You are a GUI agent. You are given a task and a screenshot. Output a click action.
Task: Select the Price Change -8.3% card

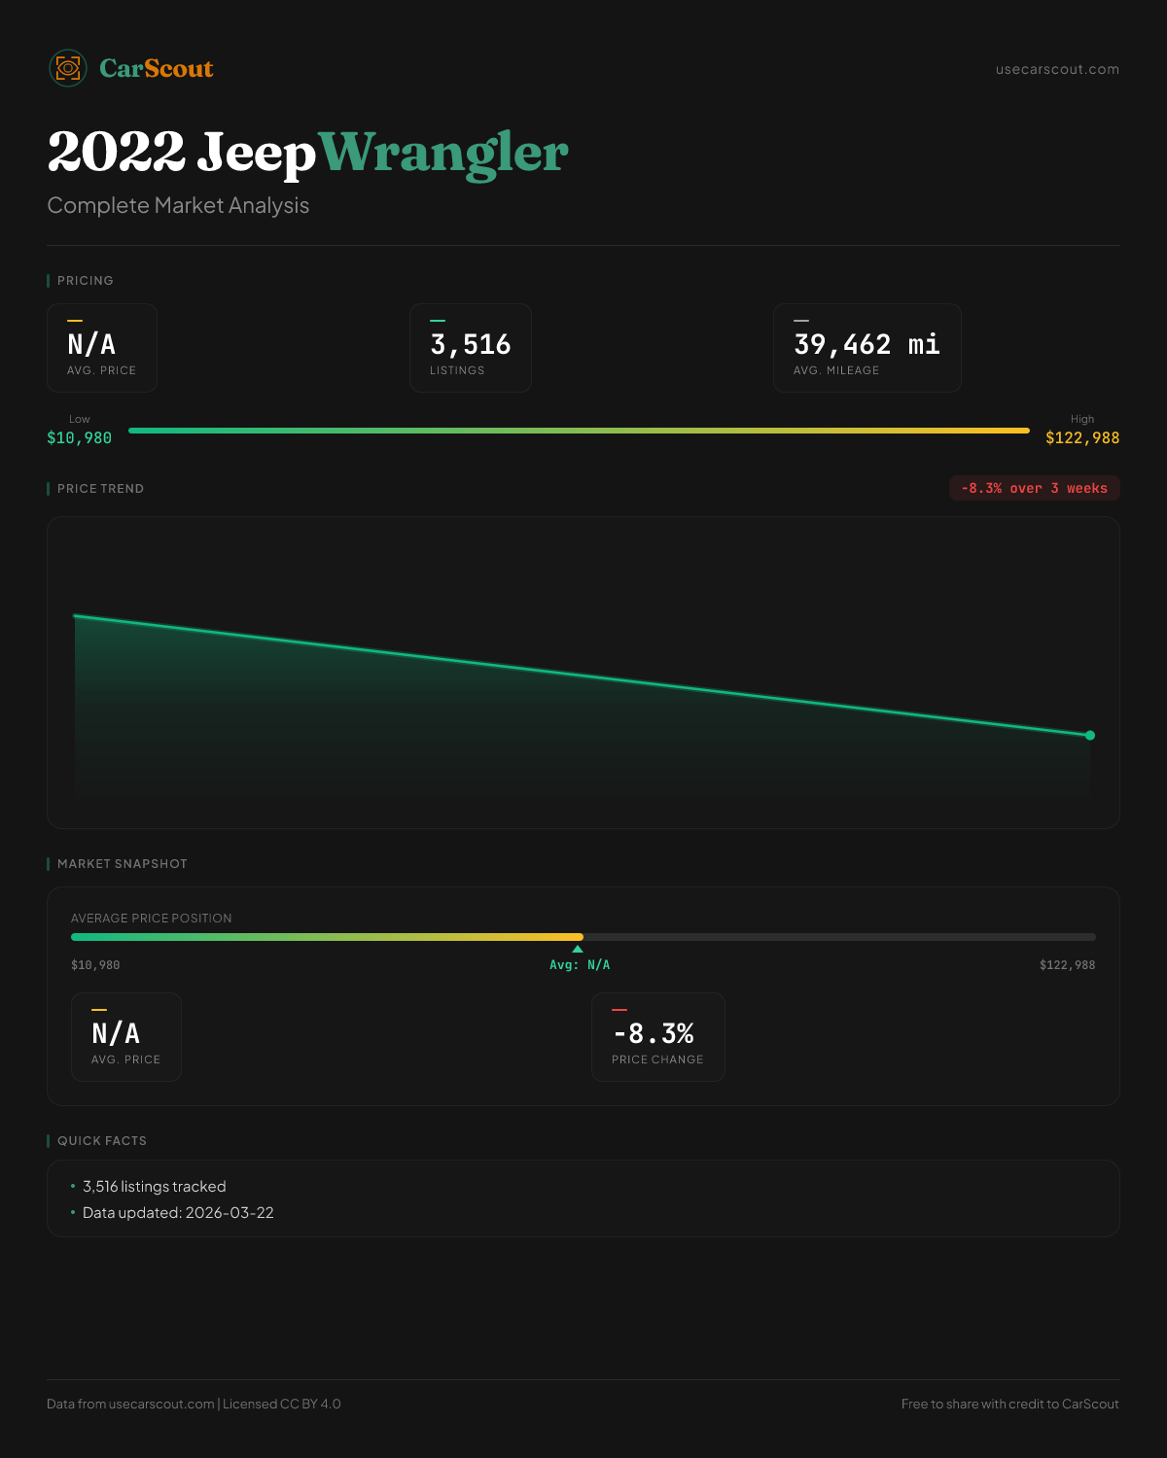[657, 1037]
